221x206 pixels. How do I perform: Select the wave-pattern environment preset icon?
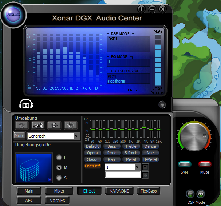tap(54, 125)
